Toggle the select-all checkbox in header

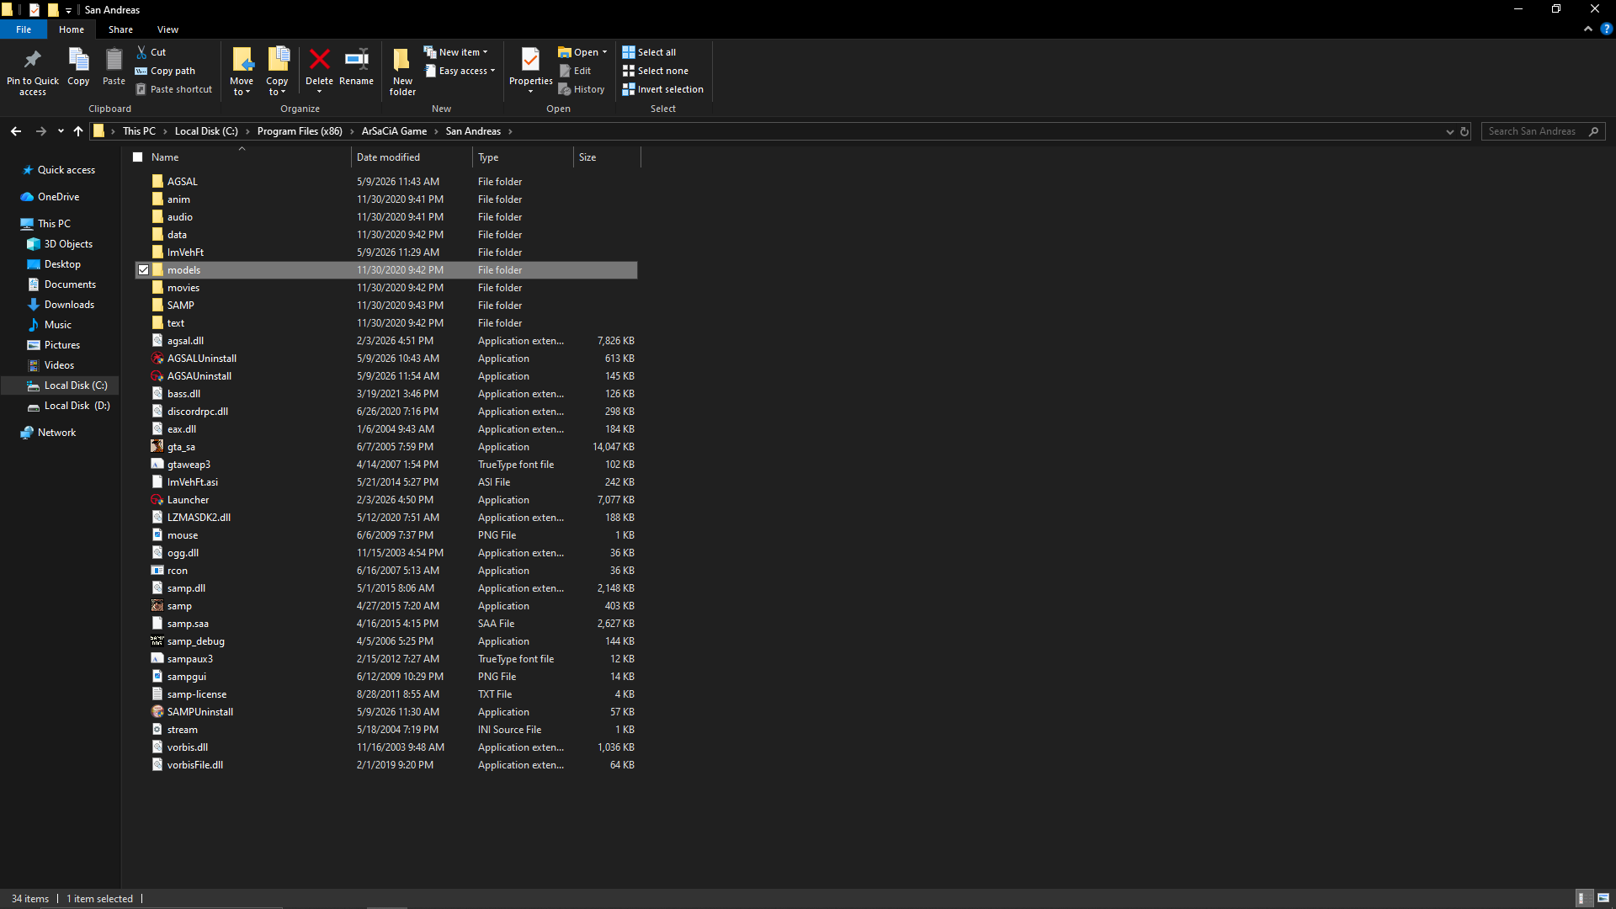pyautogui.click(x=138, y=157)
